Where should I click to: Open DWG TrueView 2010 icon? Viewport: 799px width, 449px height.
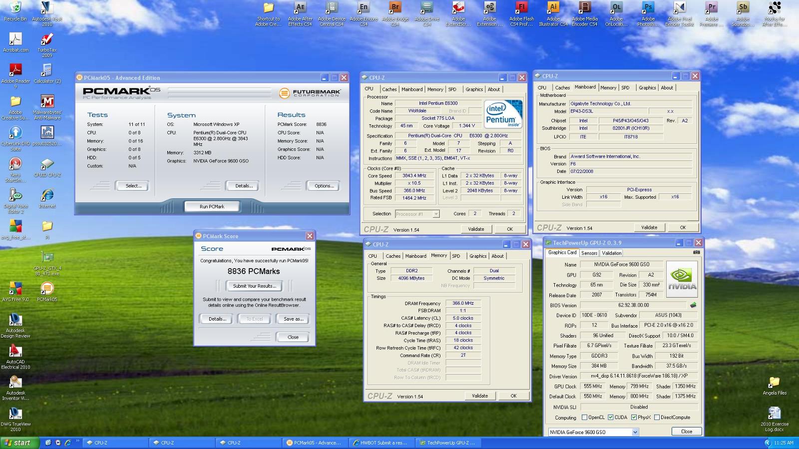pyautogui.click(x=15, y=420)
